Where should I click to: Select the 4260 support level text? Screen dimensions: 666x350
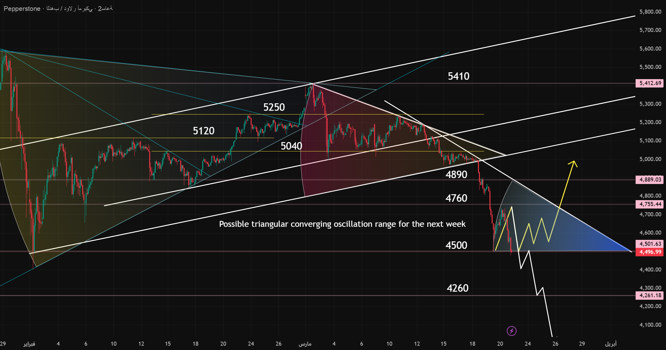tap(457, 288)
